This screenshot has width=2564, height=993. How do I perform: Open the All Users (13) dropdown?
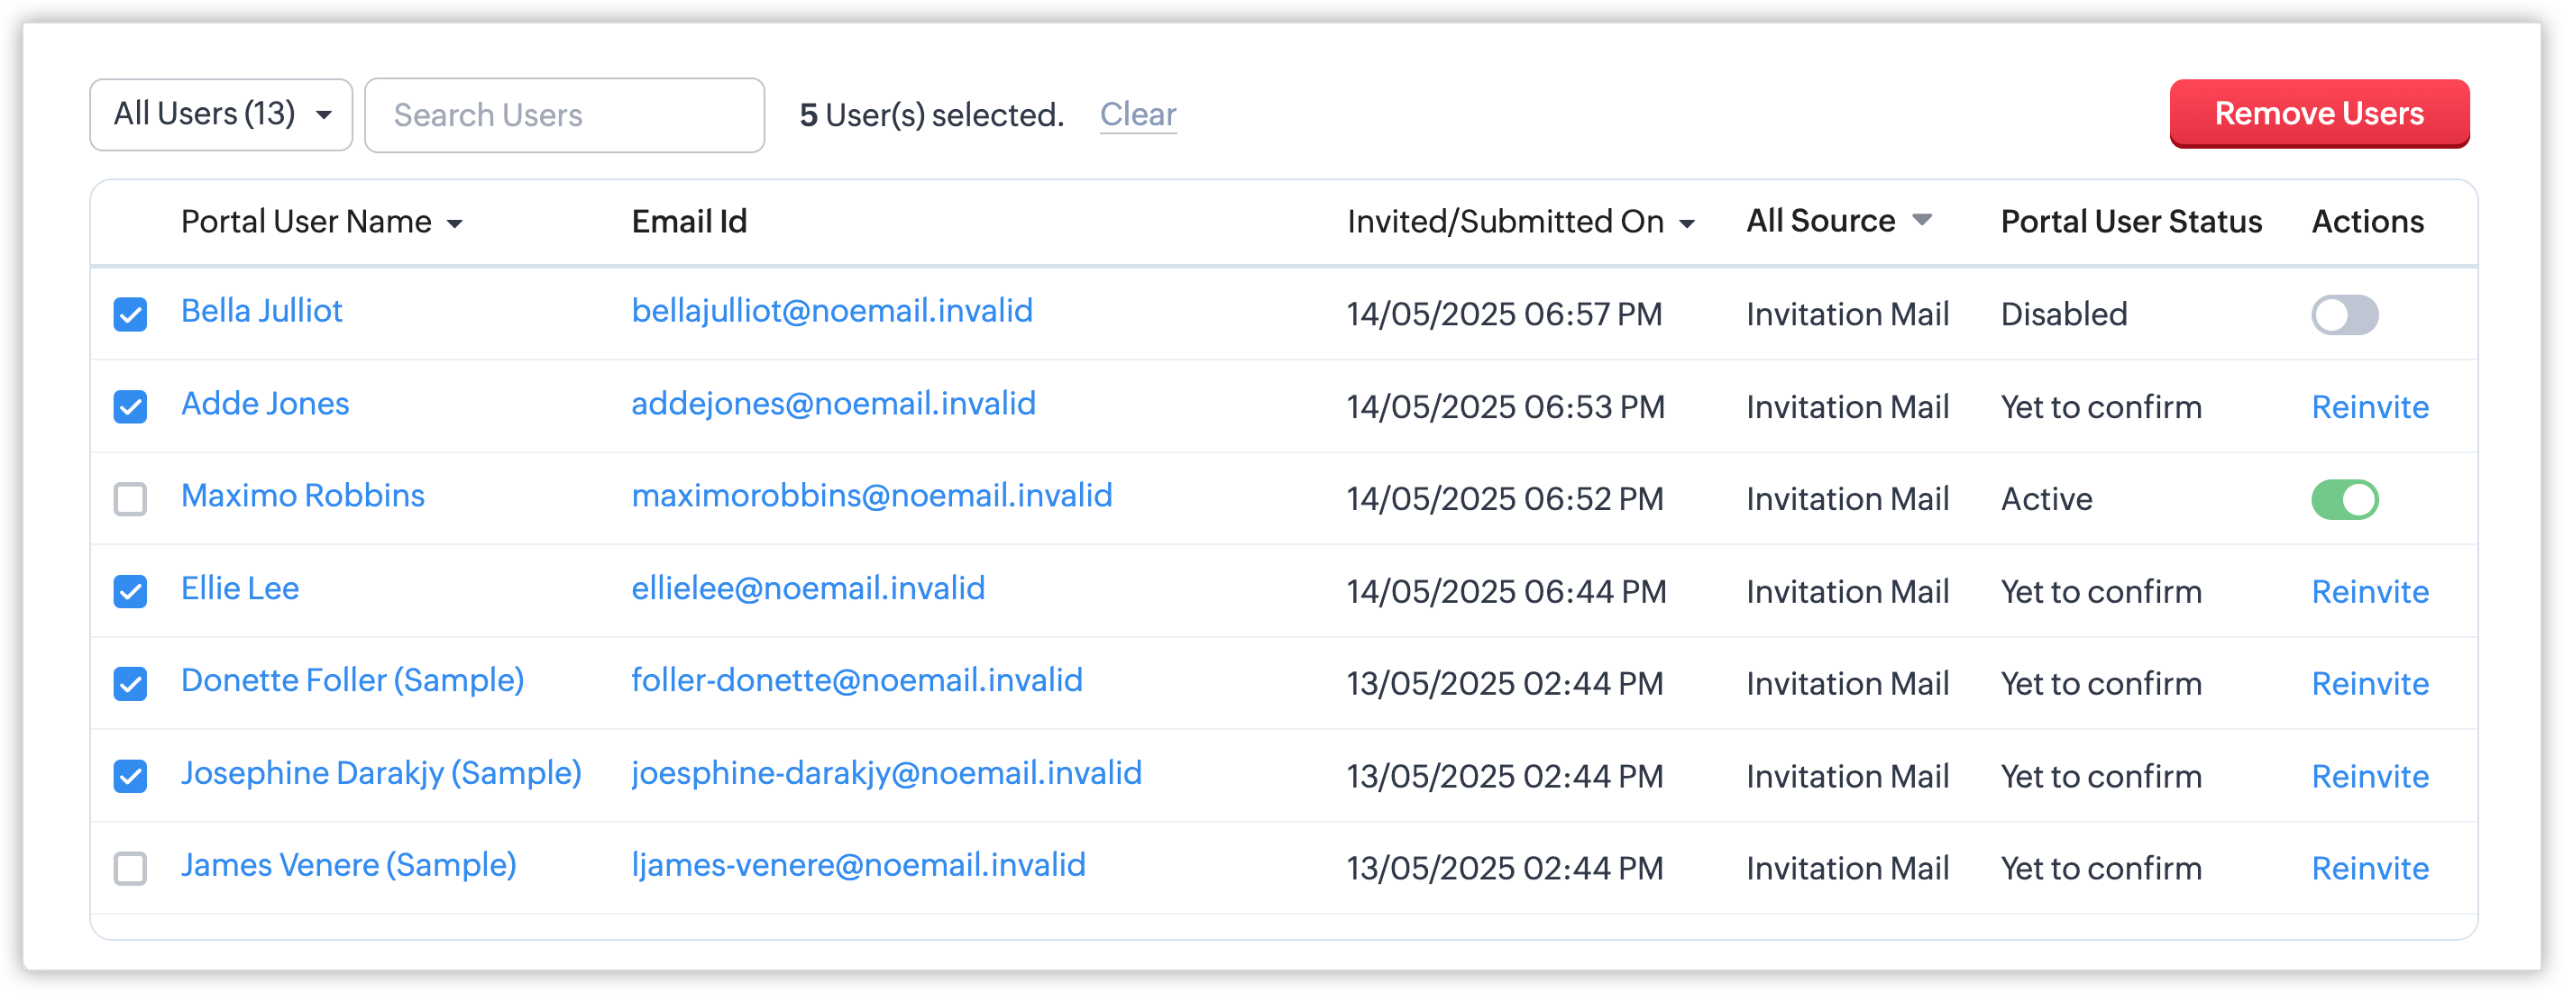point(221,114)
